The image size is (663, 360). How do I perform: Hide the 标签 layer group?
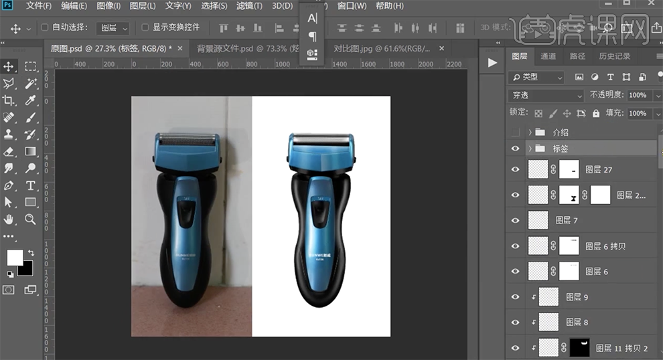515,149
